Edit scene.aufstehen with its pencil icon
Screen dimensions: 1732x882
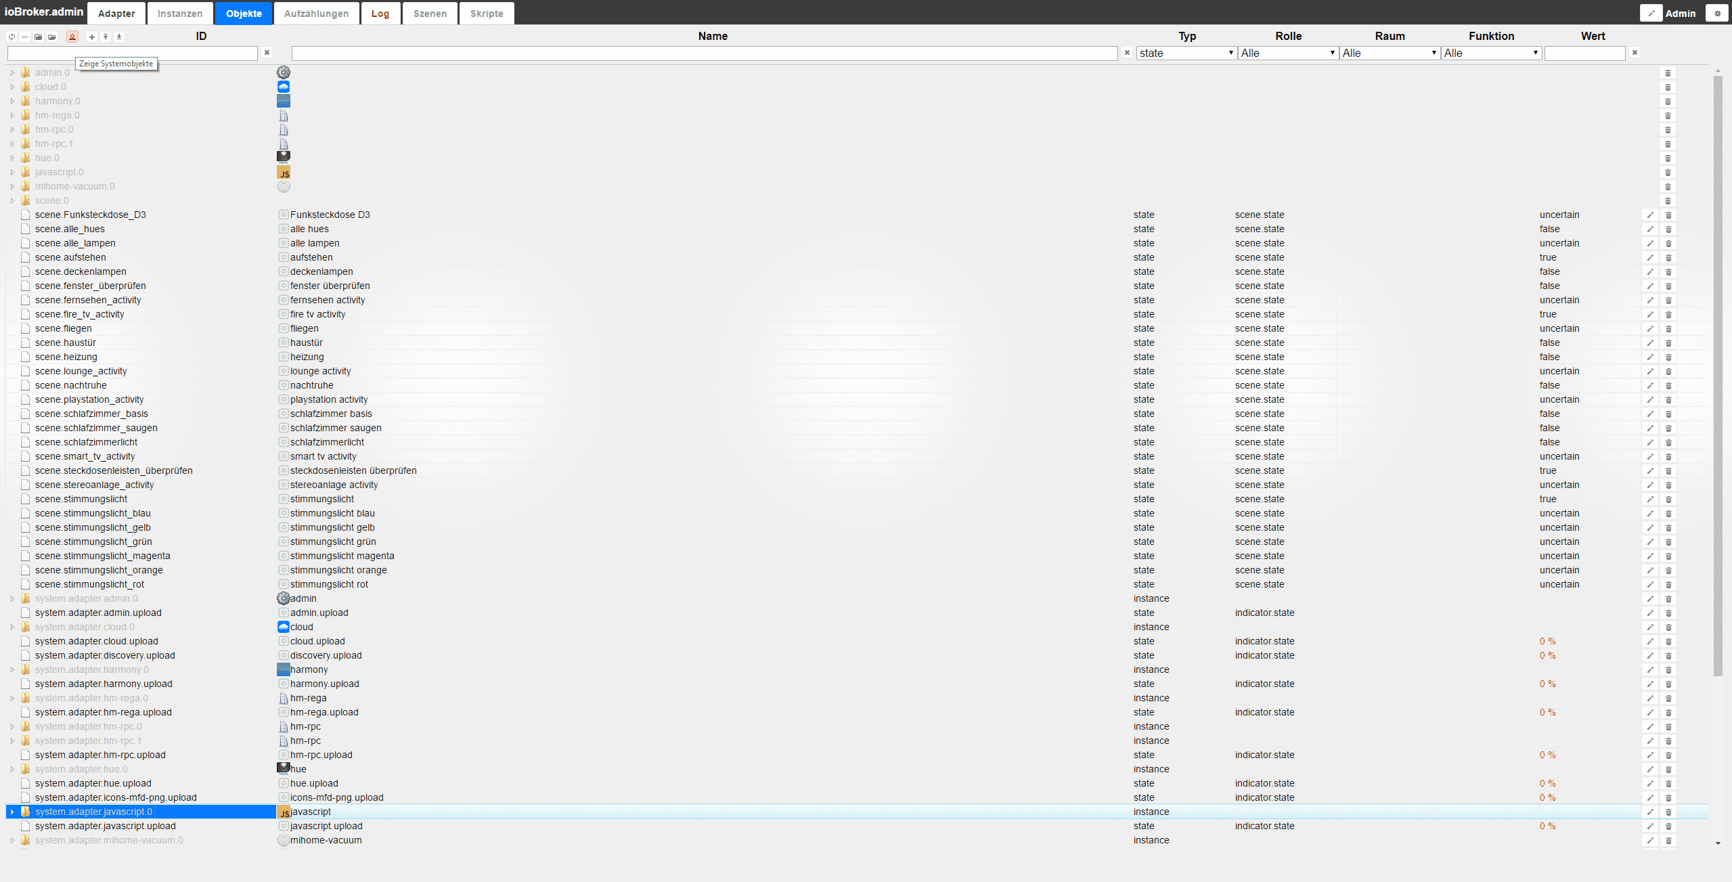click(x=1650, y=258)
